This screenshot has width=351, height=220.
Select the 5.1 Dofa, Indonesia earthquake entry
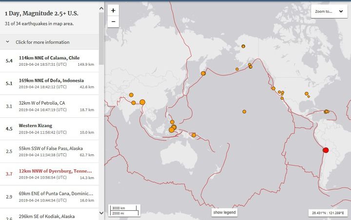(x=49, y=84)
